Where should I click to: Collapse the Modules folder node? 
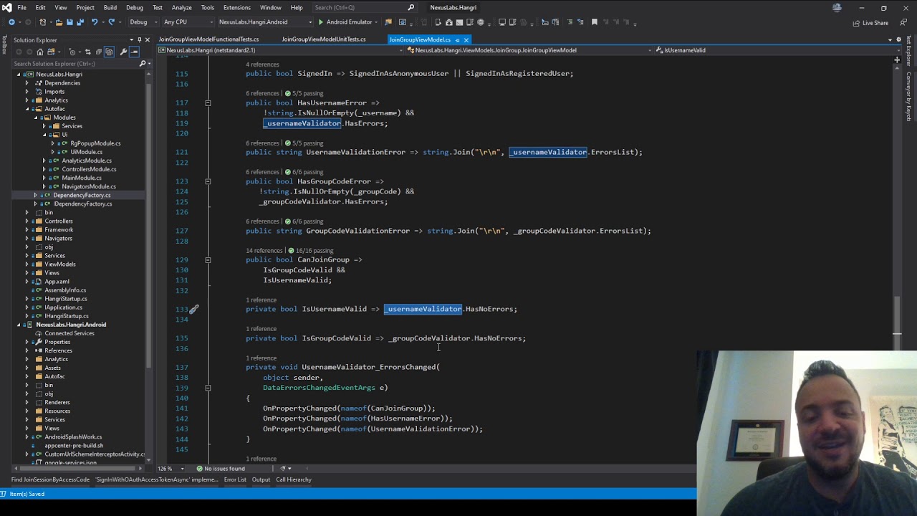point(36,118)
